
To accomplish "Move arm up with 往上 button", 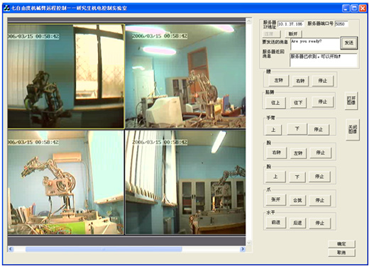I will (275, 103).
